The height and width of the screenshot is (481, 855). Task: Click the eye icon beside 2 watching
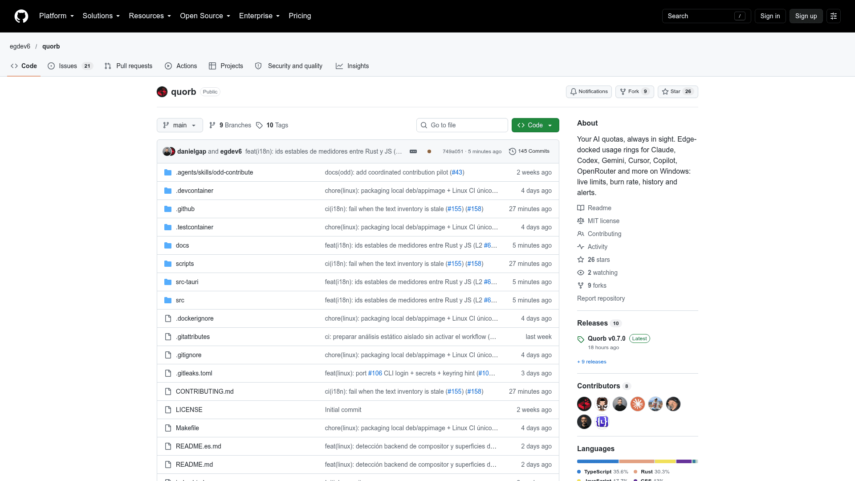pos(581,273)
